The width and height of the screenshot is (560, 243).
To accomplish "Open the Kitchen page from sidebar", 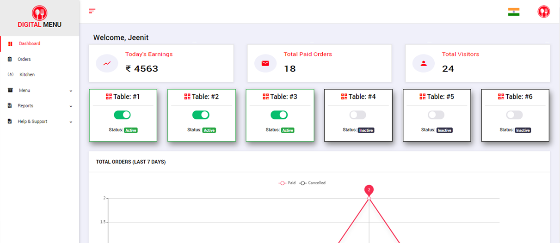I will tap(27, 74).
